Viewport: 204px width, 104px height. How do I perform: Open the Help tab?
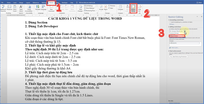[72, 3]
